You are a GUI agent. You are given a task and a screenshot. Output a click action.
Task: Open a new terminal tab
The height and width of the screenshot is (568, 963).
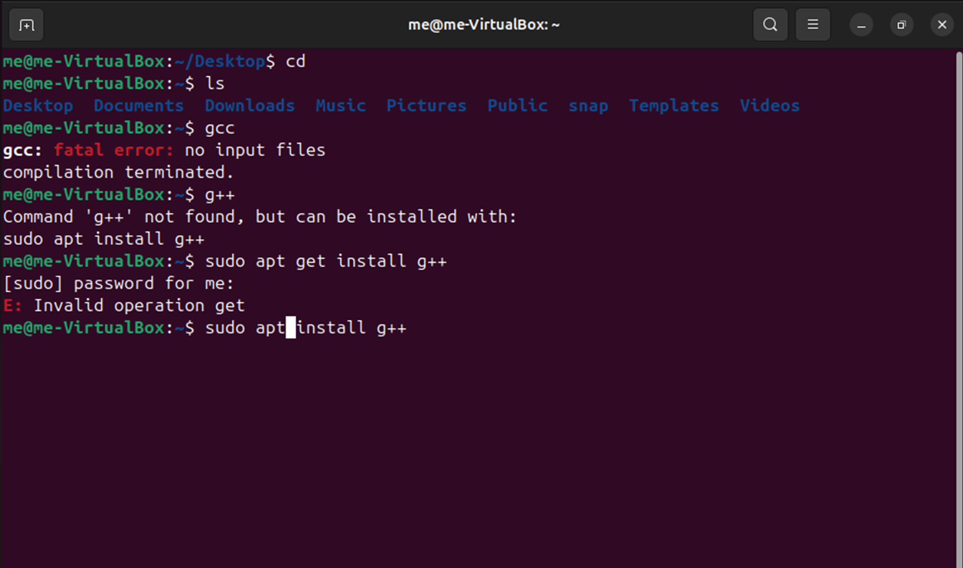point(26,25)
